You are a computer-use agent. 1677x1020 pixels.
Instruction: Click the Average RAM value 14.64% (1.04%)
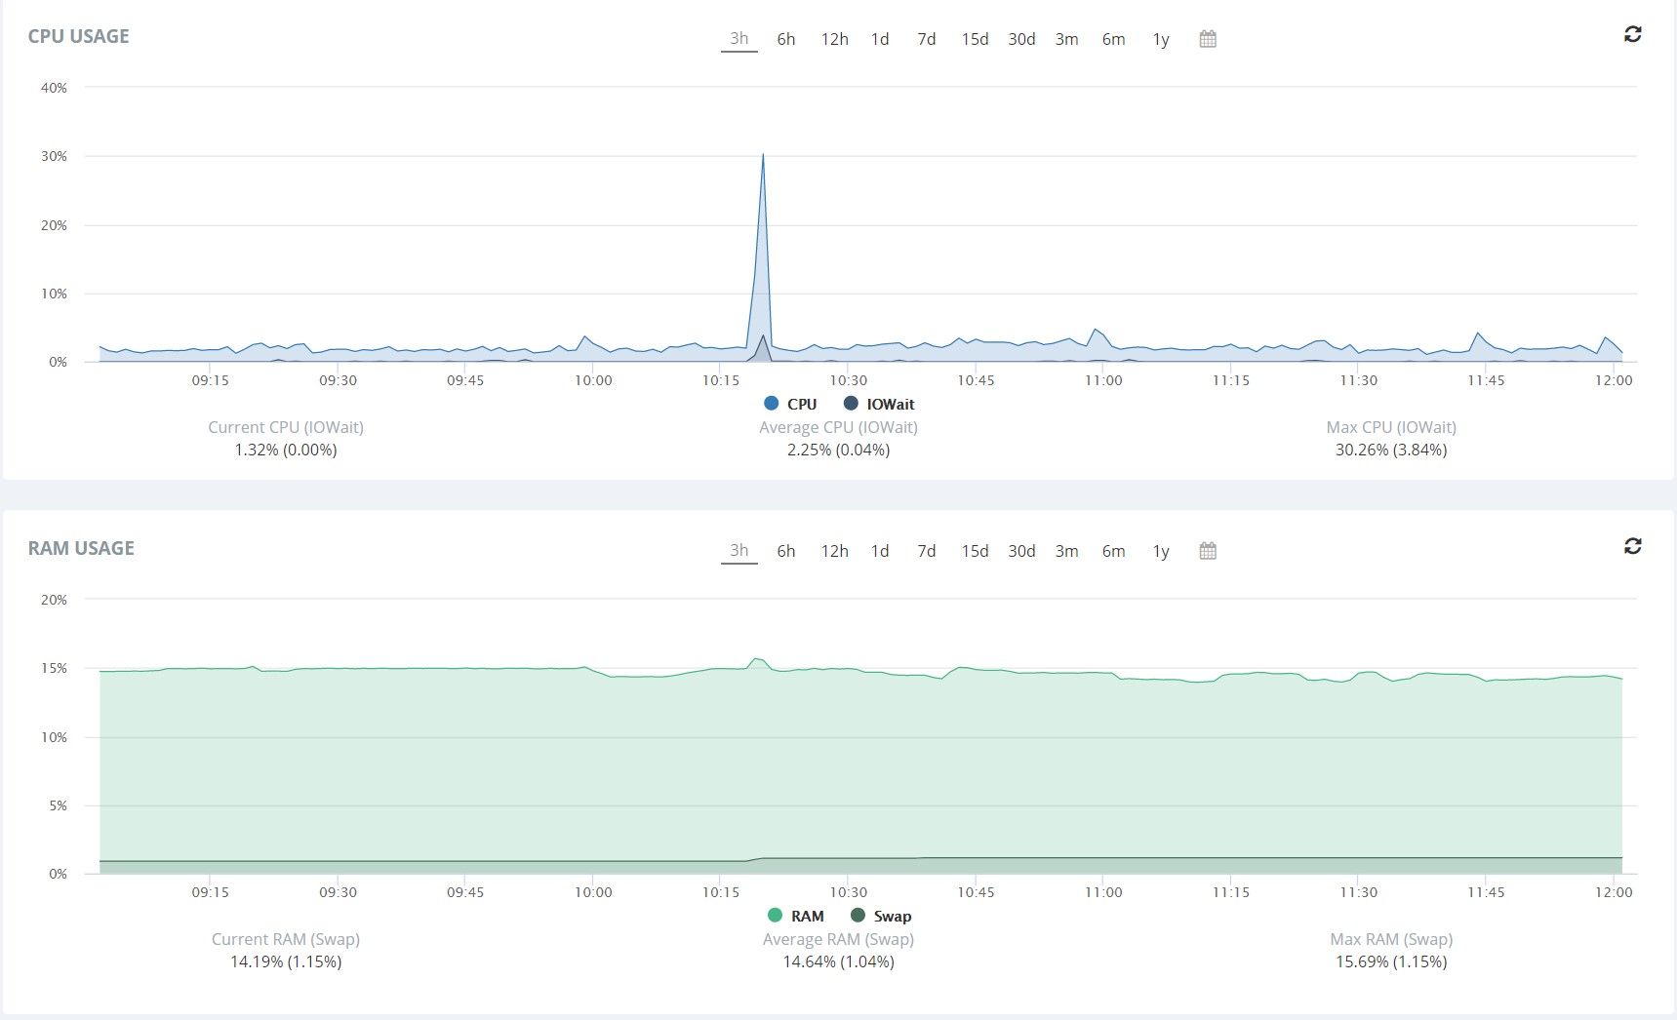[x=838, y=961]
